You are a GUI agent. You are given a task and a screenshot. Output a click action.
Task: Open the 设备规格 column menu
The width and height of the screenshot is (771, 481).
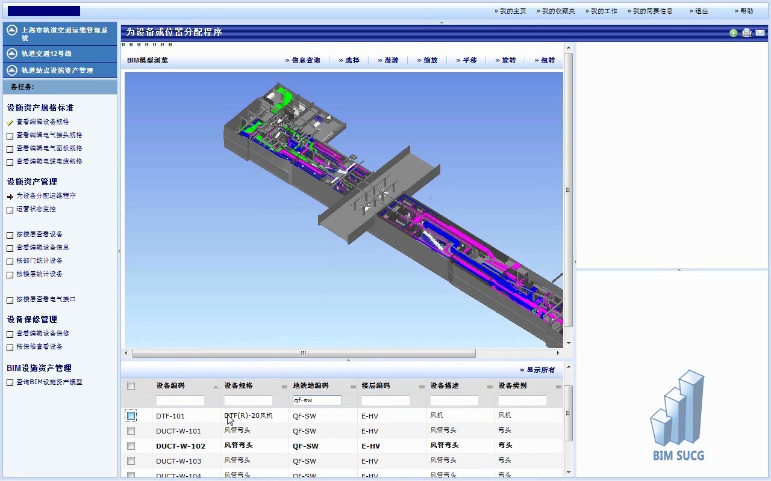pos(284,387)
